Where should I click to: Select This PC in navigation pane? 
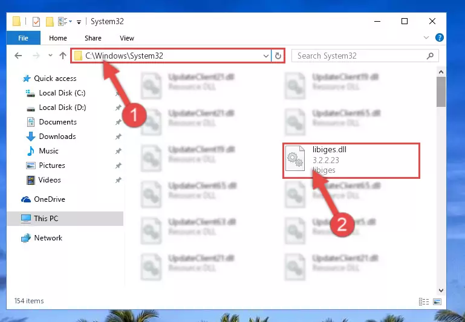coord(65,219)
